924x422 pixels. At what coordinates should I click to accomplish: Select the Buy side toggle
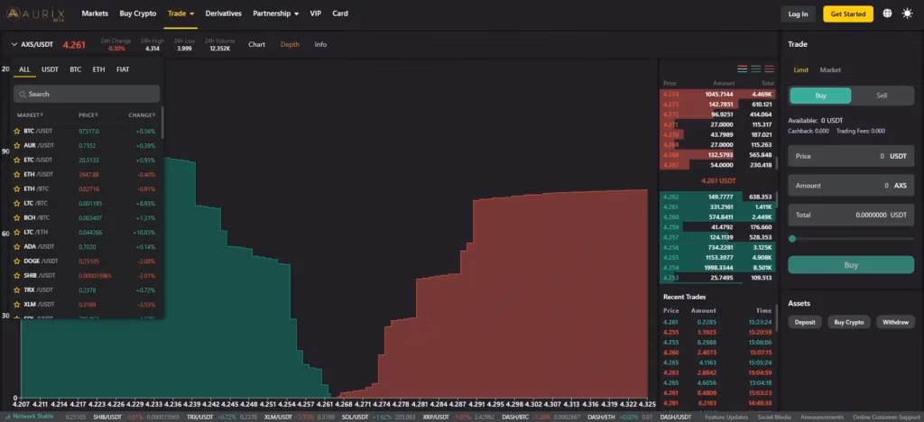[820, 96]
